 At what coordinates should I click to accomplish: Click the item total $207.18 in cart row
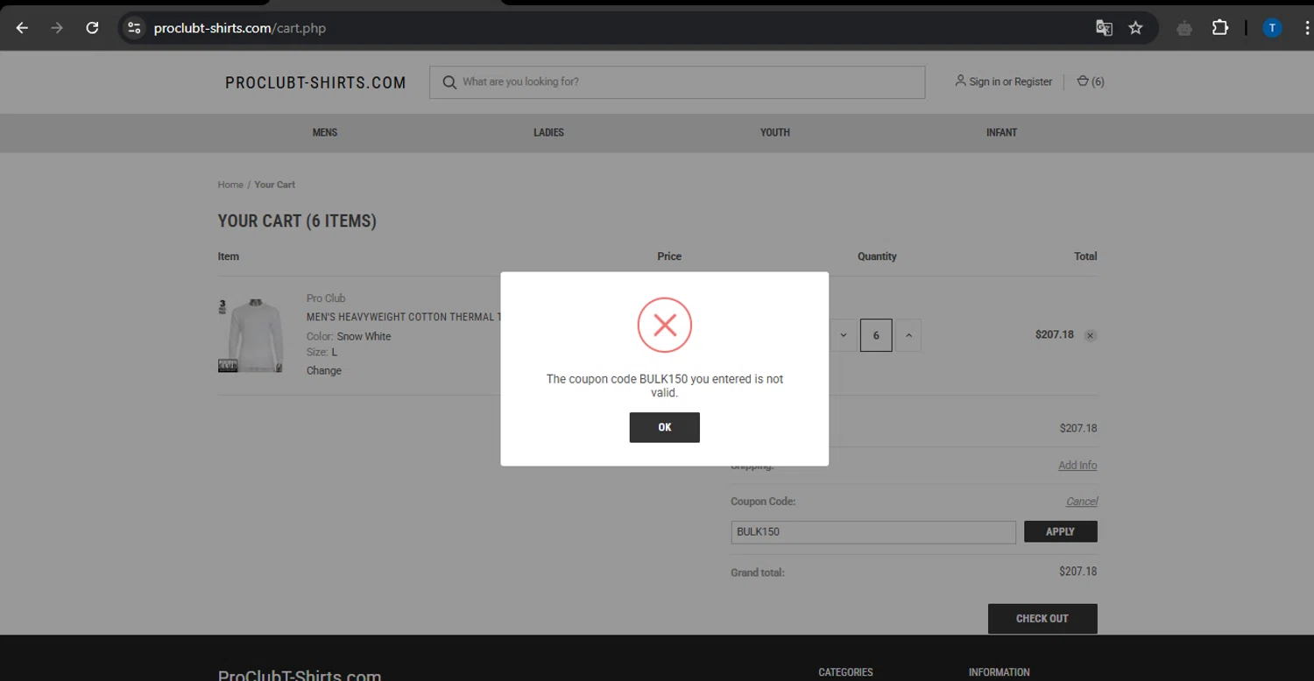pos(1055,334)
